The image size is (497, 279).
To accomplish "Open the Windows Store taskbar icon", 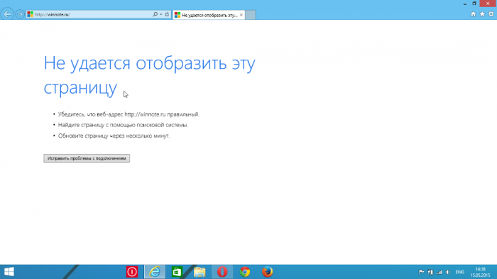I will 177,272.
